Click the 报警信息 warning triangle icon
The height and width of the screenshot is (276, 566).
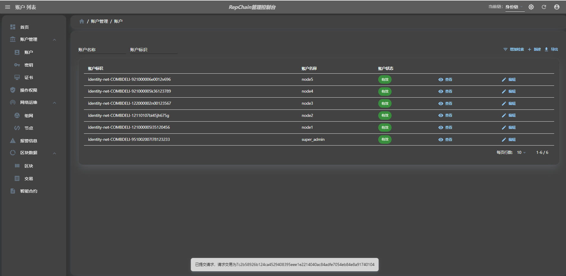(x=13, y=141)
